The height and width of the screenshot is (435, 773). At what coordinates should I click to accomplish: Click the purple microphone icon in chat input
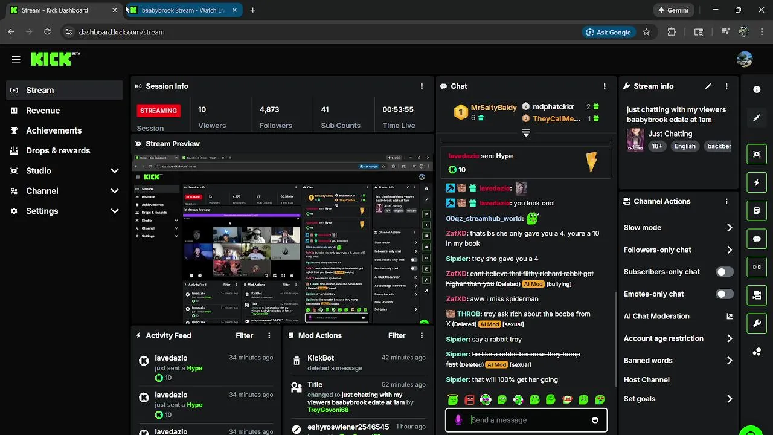click(x=458, y=420)
